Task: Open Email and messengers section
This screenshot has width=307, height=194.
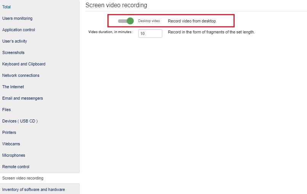Action: pos(22,98)
